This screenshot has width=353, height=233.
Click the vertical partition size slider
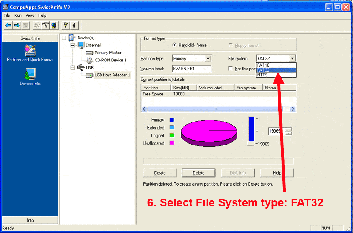251,131
